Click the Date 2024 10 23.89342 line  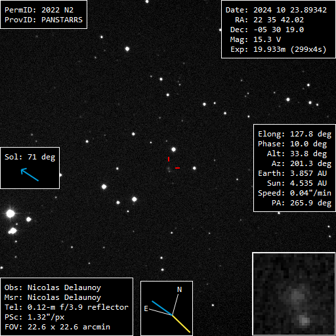[276, 10]
